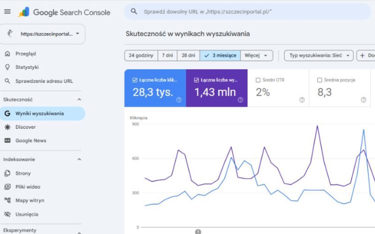Viewport: 375px width, 234px height.
Task: Click the szczecinportal property favicon
Action: pos(10,33)
